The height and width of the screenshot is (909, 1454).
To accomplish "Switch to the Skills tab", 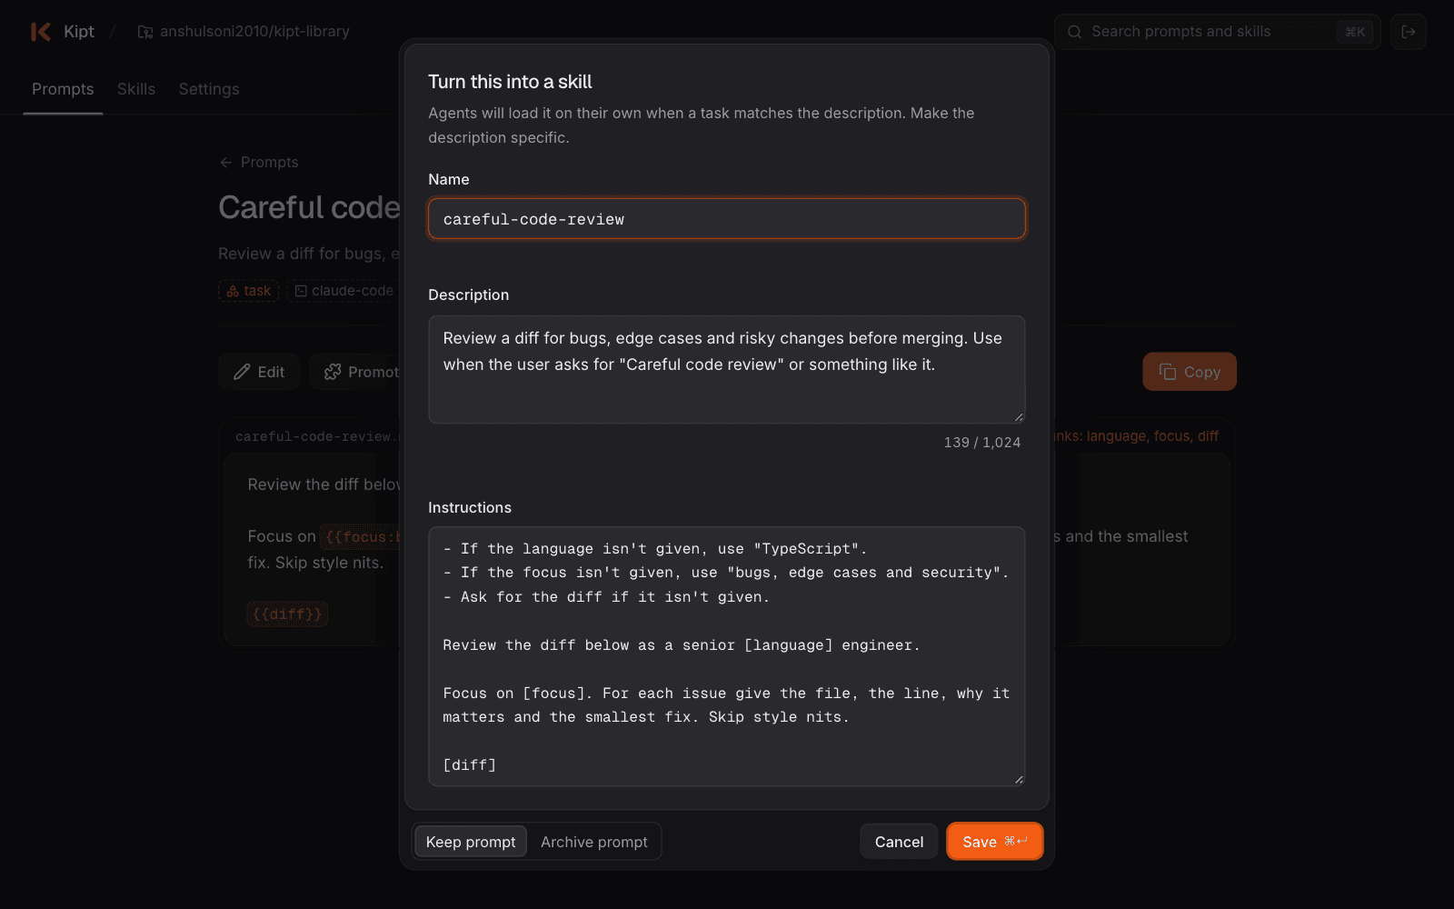I will [x=136, y=89].
